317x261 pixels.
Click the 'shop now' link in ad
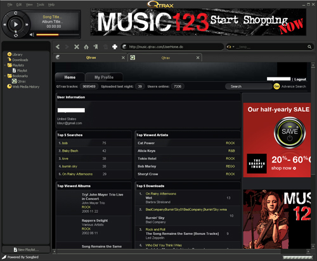pyautogui.click(x=283, y=168)
